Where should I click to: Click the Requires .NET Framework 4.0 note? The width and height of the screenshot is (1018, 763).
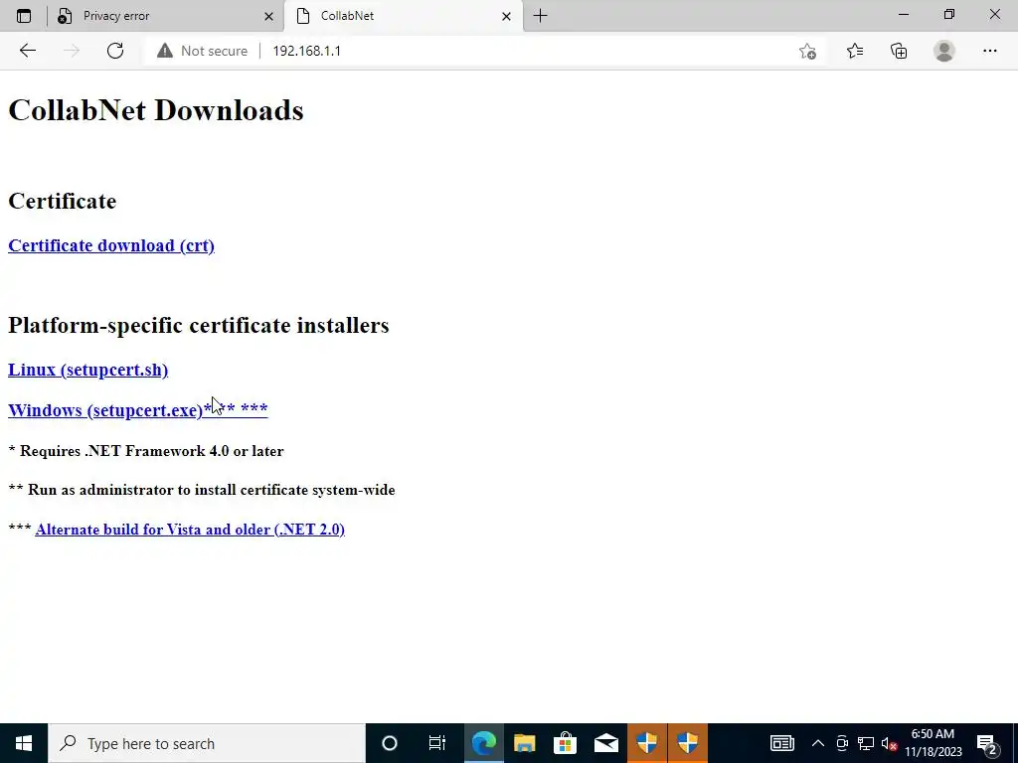coord(146,451)
